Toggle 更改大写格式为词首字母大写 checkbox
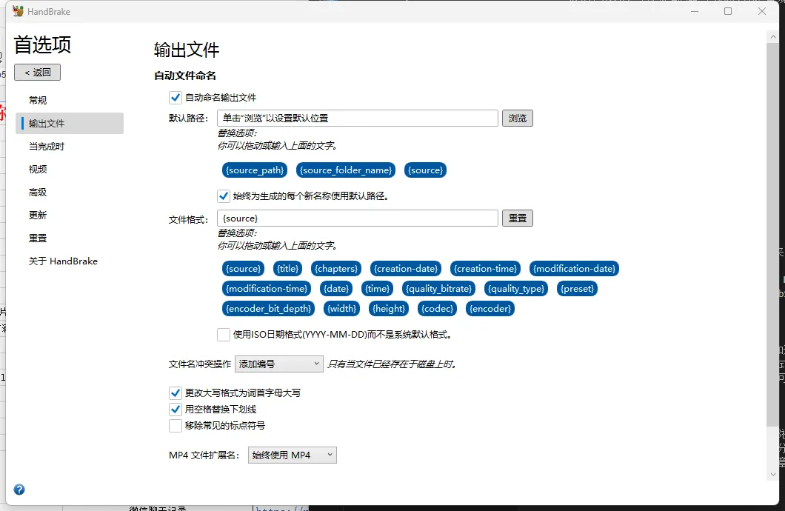 [x=176, y=393]
